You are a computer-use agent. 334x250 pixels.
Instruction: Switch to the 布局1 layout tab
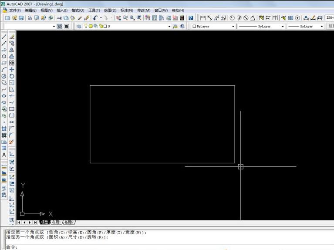[57, 222]
